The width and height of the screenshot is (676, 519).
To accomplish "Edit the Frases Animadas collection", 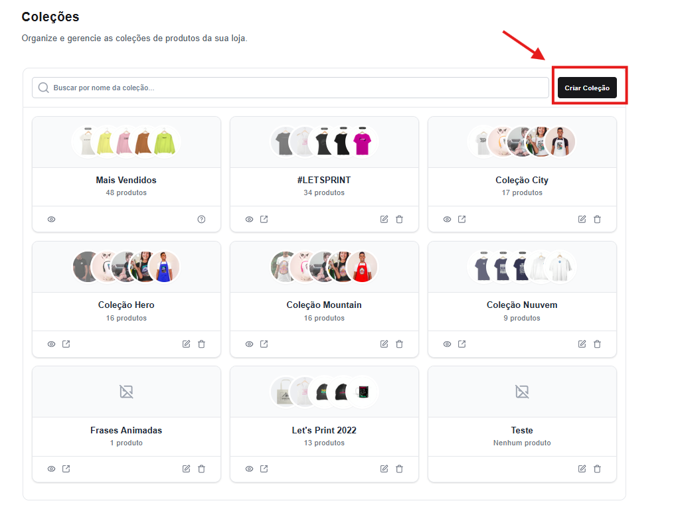I will (x=186, y=469).
